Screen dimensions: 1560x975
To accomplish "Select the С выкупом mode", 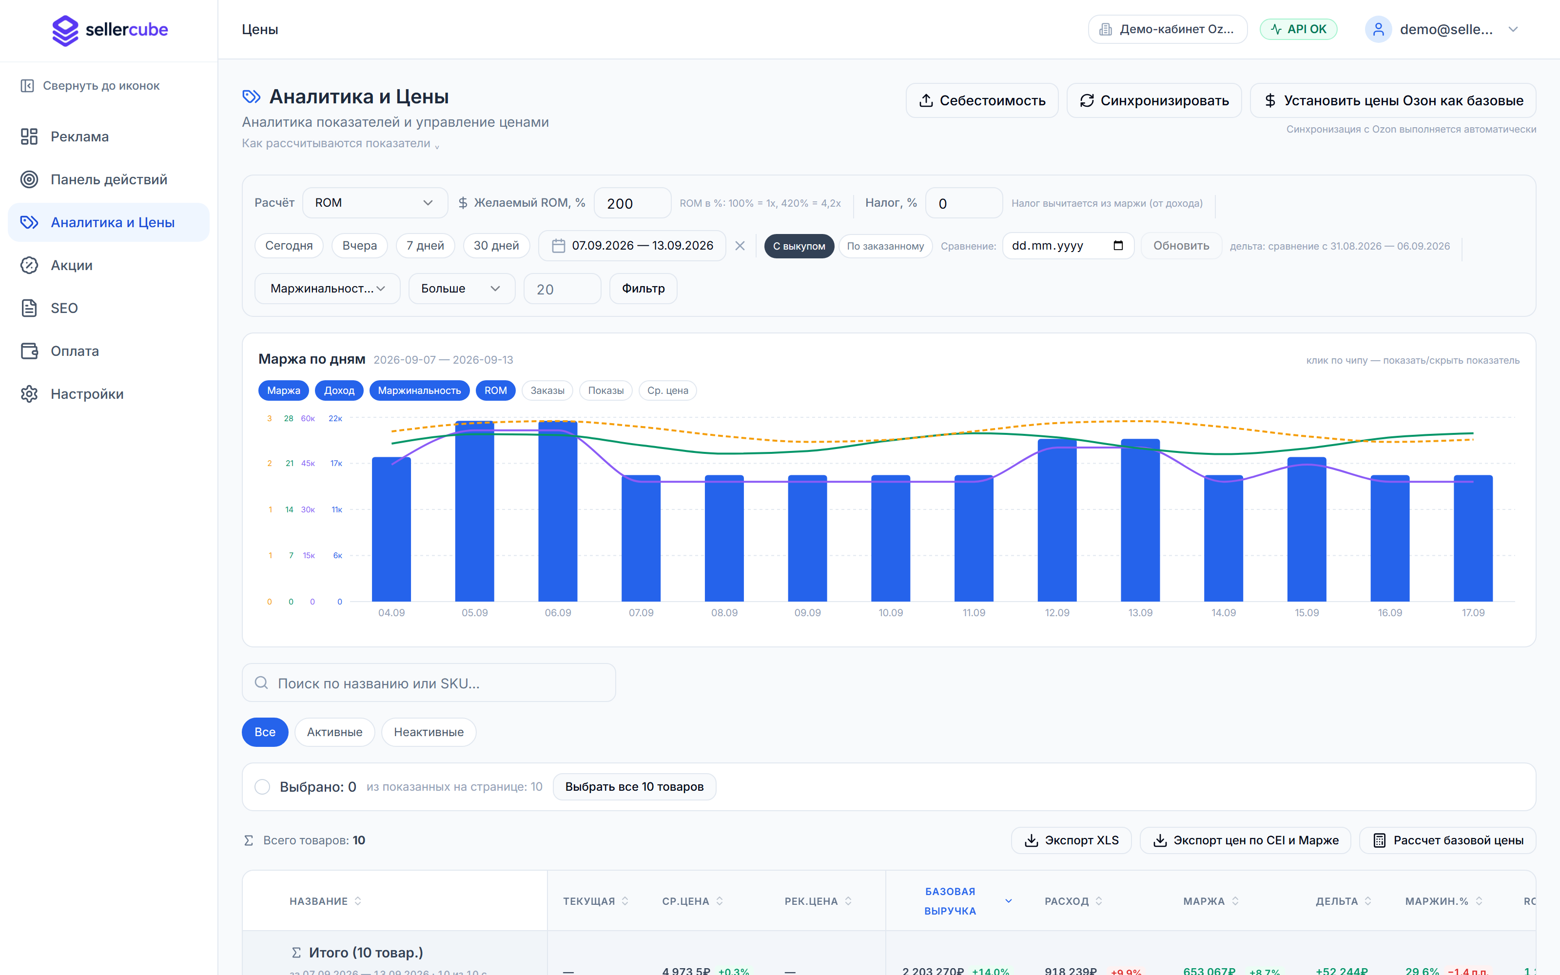I will 799,246.
